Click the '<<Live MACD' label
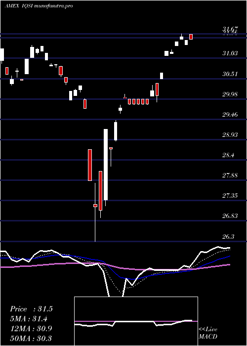This screenshot has width=247, height=346. [x=208, y=333]
